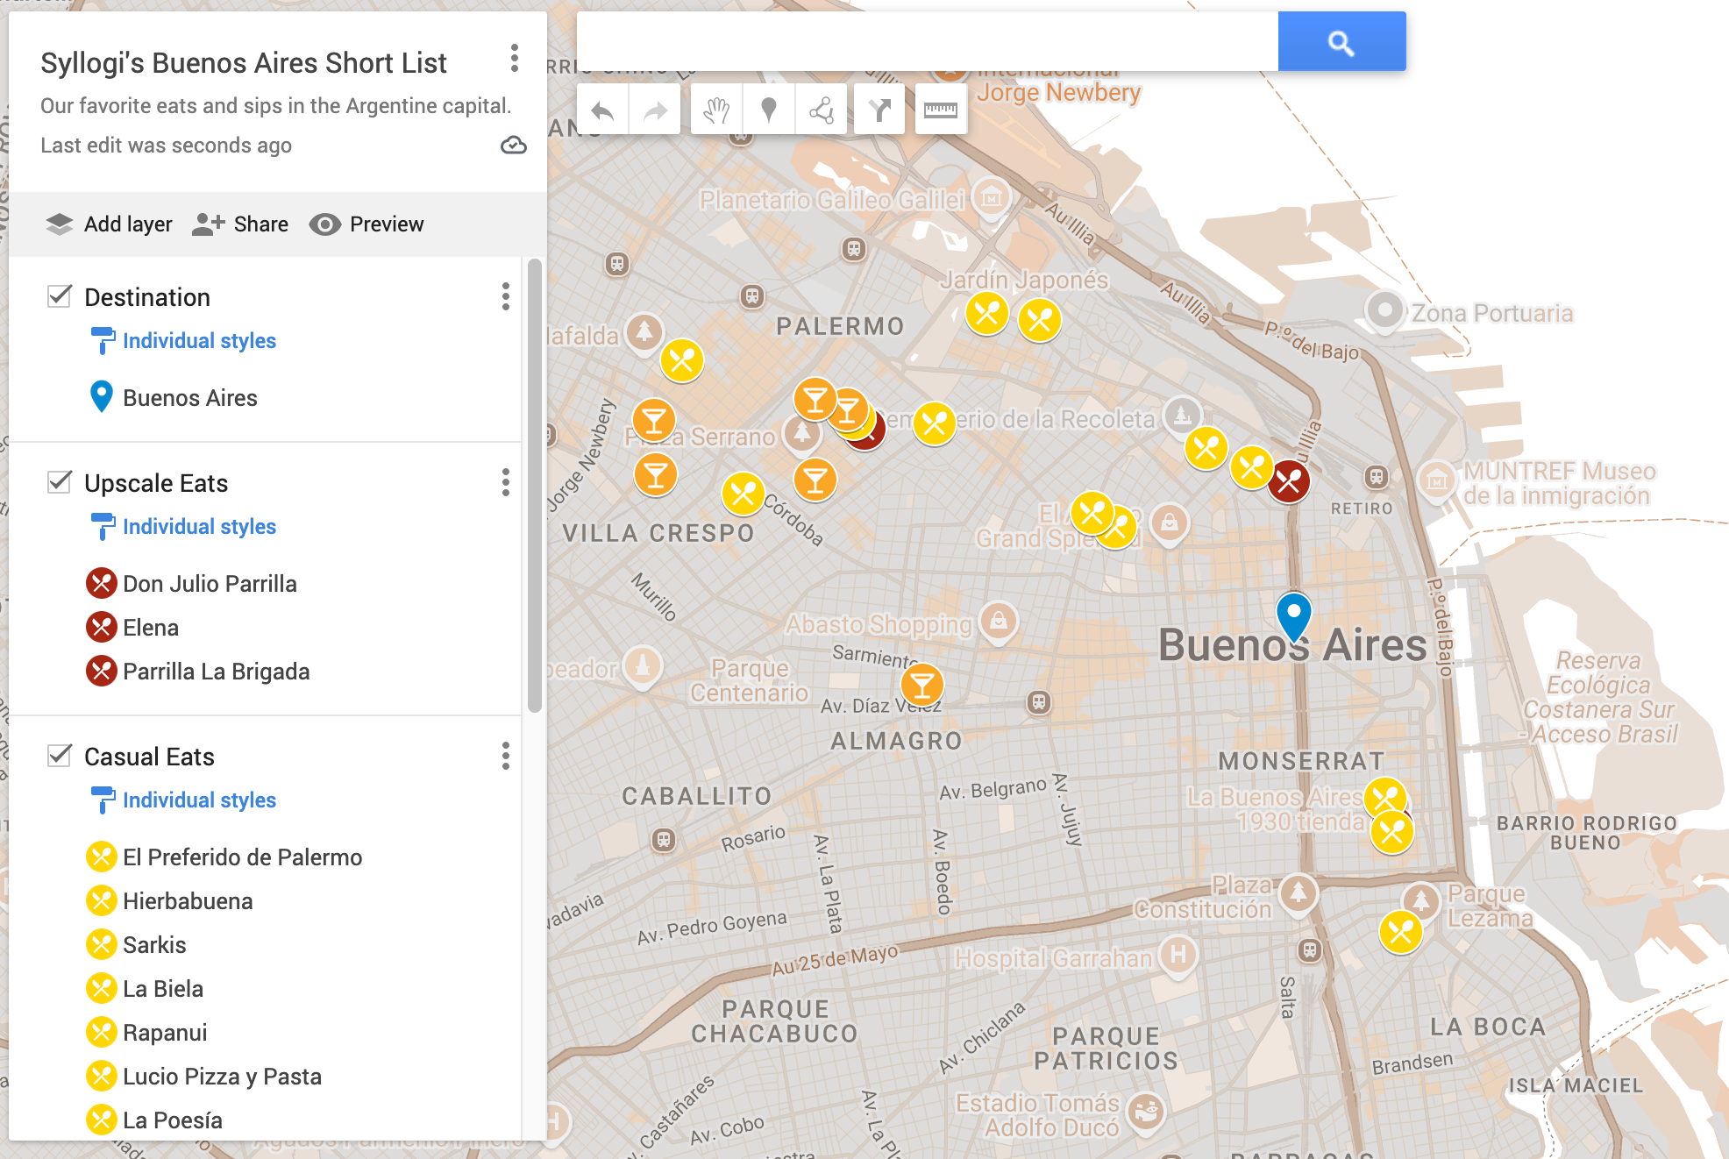Click the Undo arrow in map toolbar
The width and height of the screenshot is (1729, 1159).
pyautogui.click(x=602, y=110)
